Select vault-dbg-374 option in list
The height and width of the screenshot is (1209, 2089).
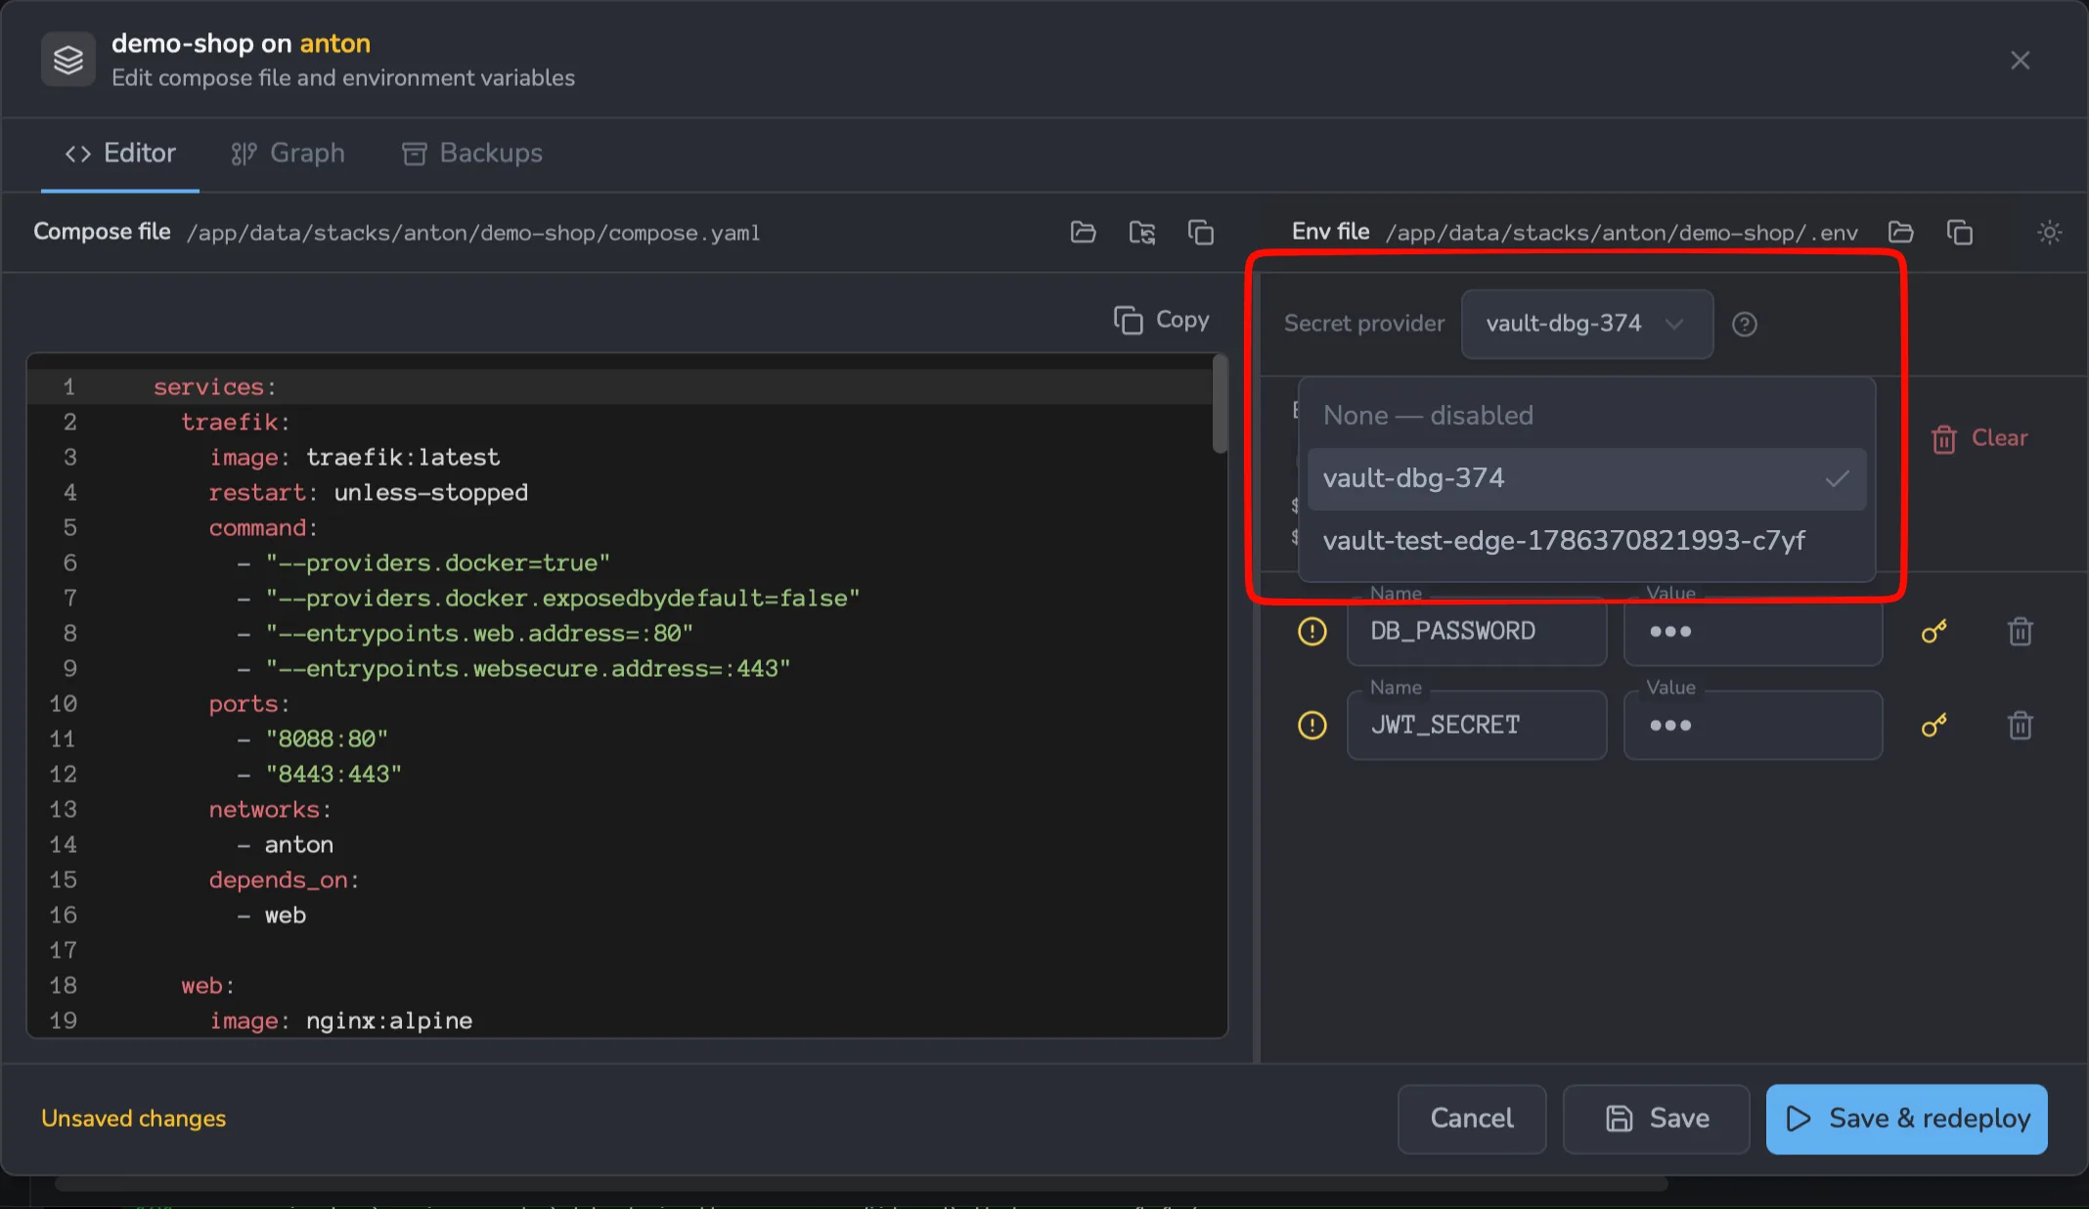[1586, 478]
